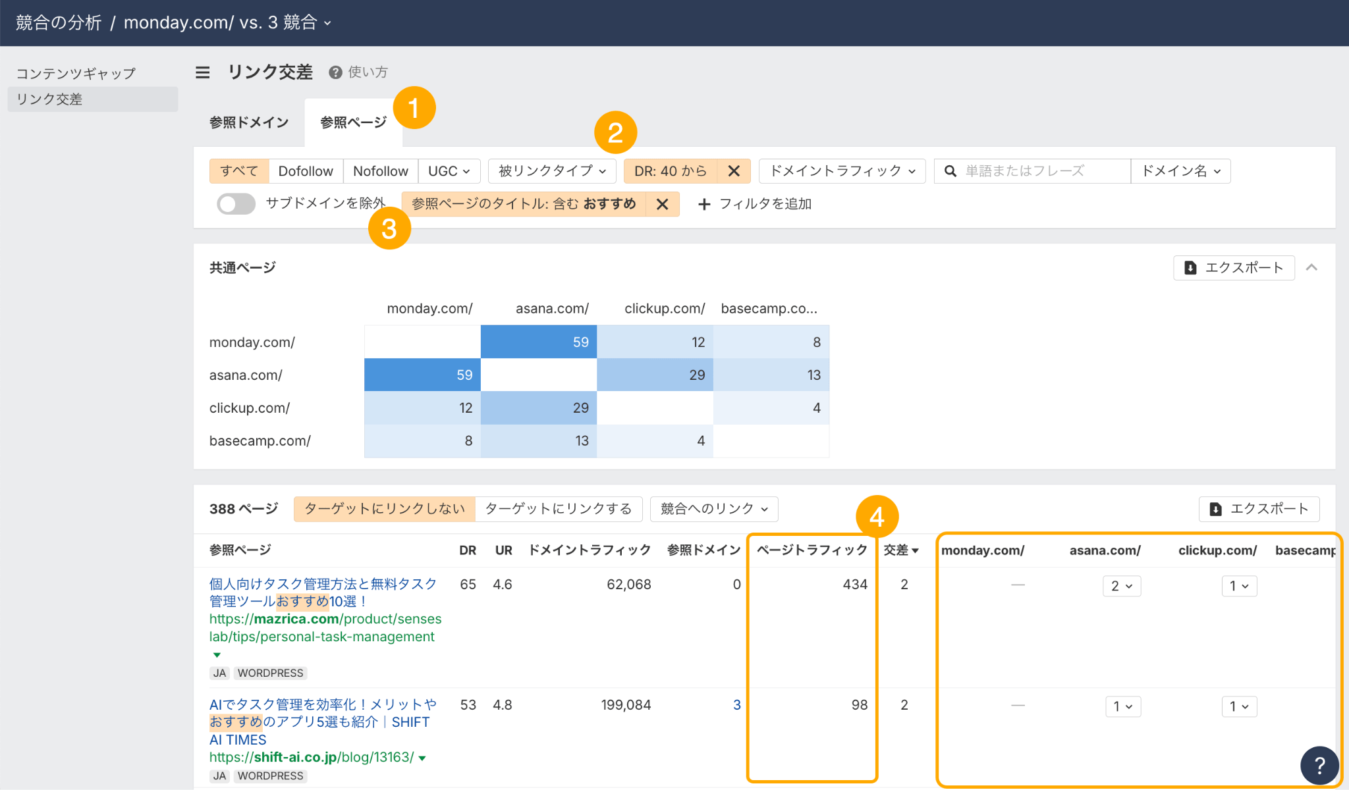Remove the 参照ページのタイトル filter with X
1349x790 pixels.
pyautogui.click(x=662, y=204)
